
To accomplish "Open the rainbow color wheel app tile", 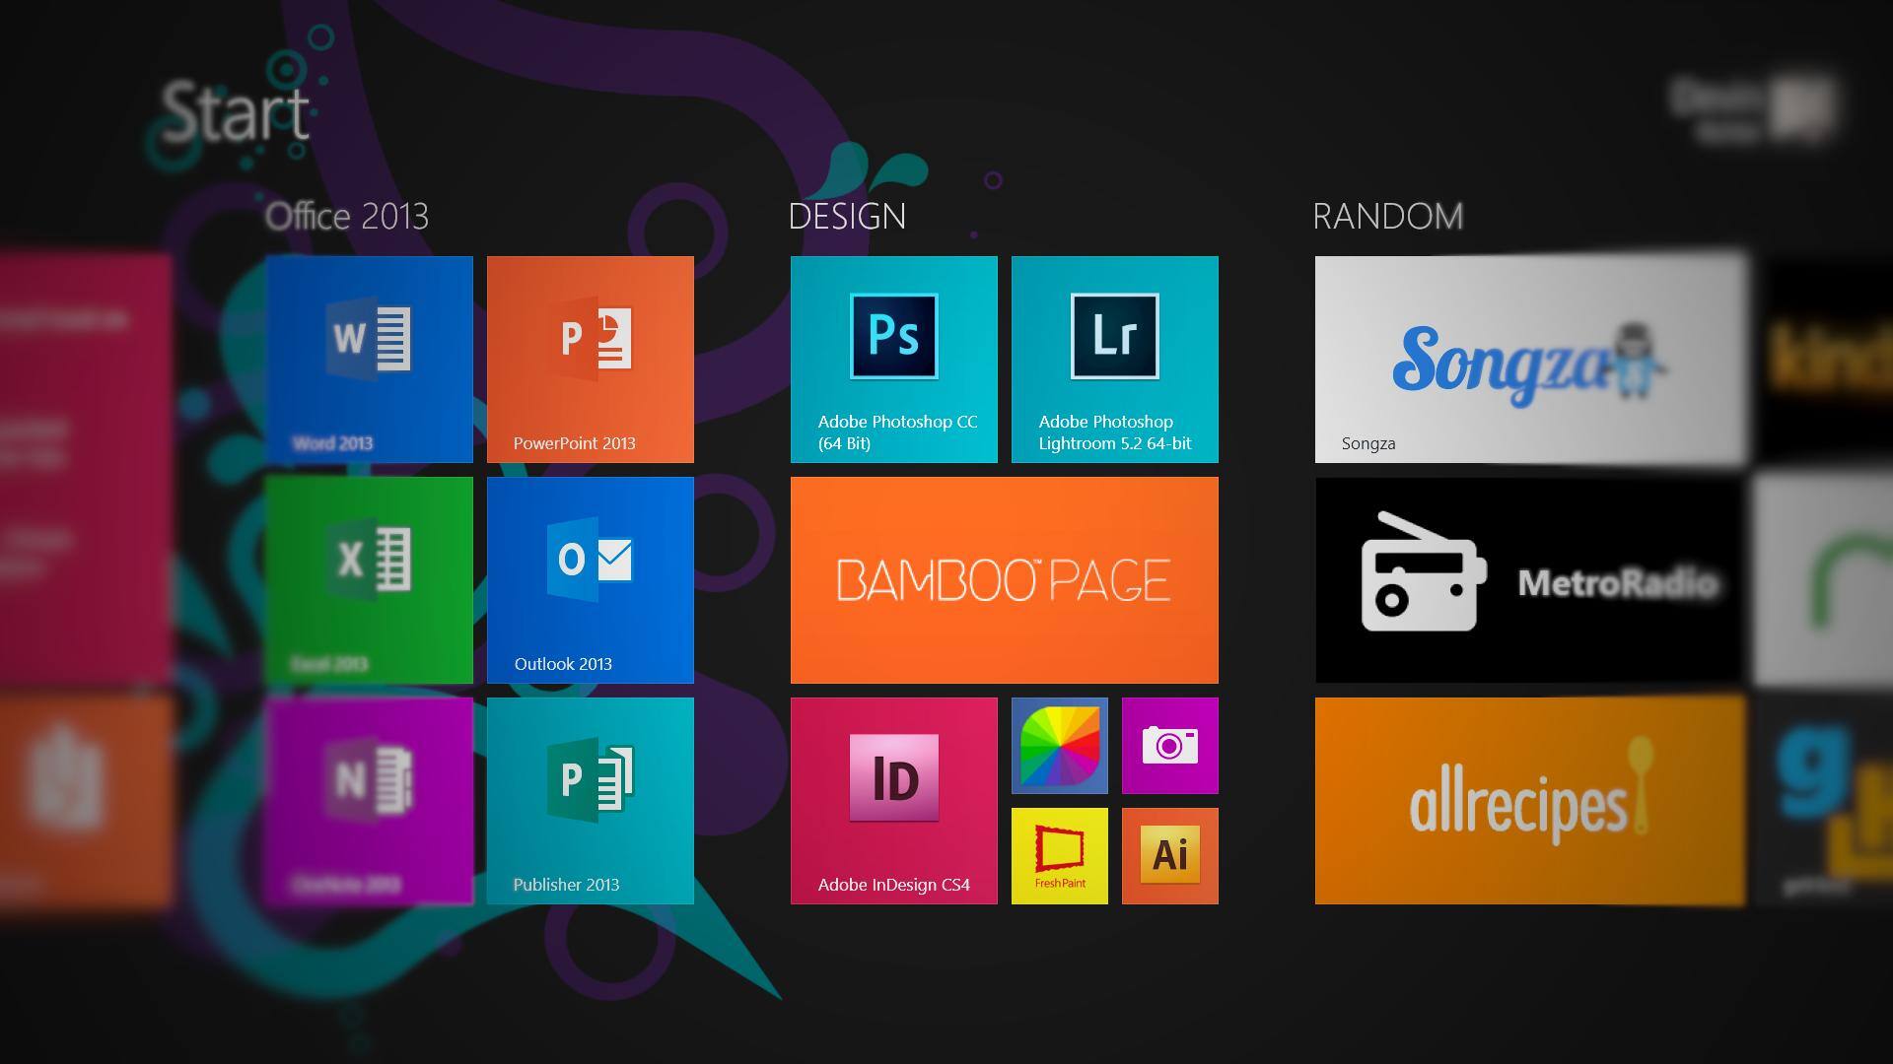I will 1059,746.
